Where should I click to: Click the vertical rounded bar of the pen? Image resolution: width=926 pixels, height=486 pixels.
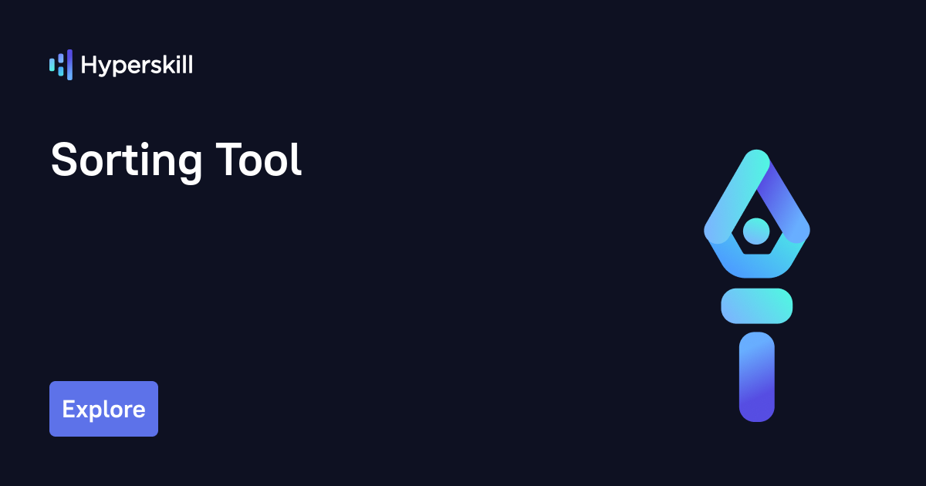pos(756,376)
